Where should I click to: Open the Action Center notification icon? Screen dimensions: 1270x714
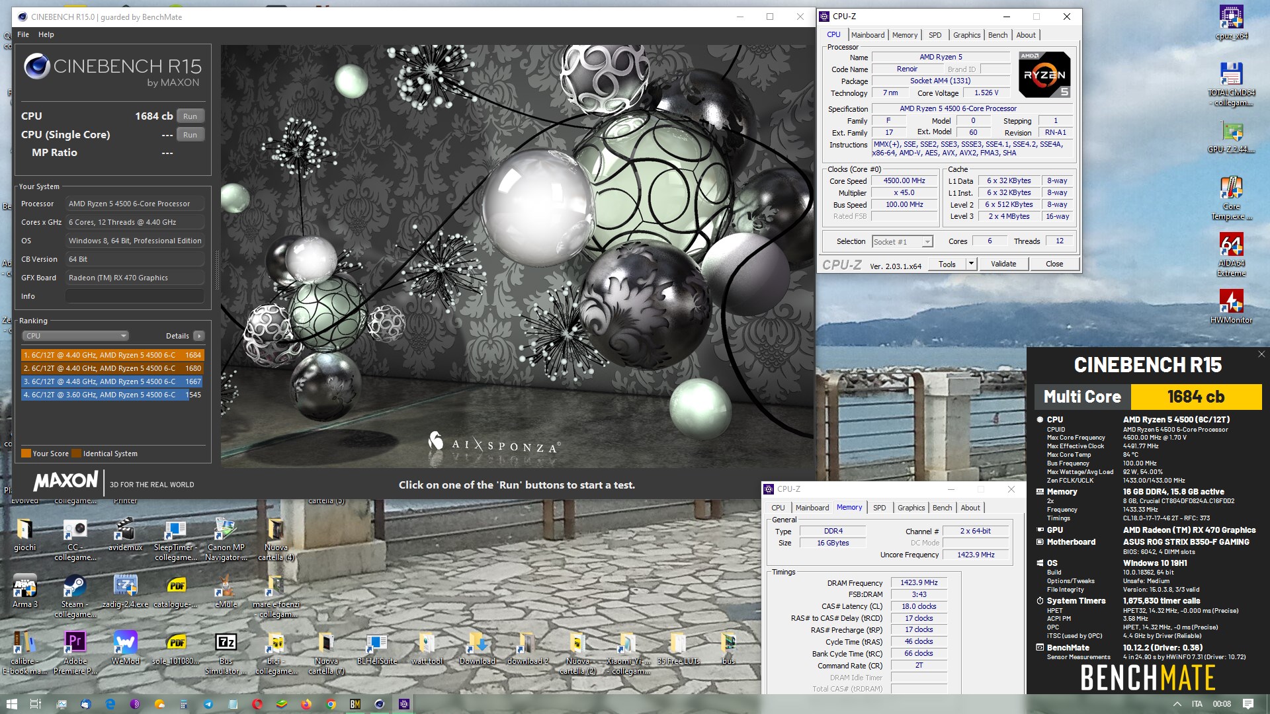1248,704
